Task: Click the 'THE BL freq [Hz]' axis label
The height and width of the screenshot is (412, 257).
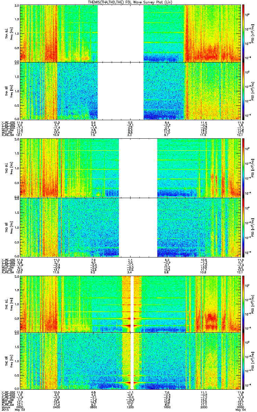Action: [x=9, y=304]
